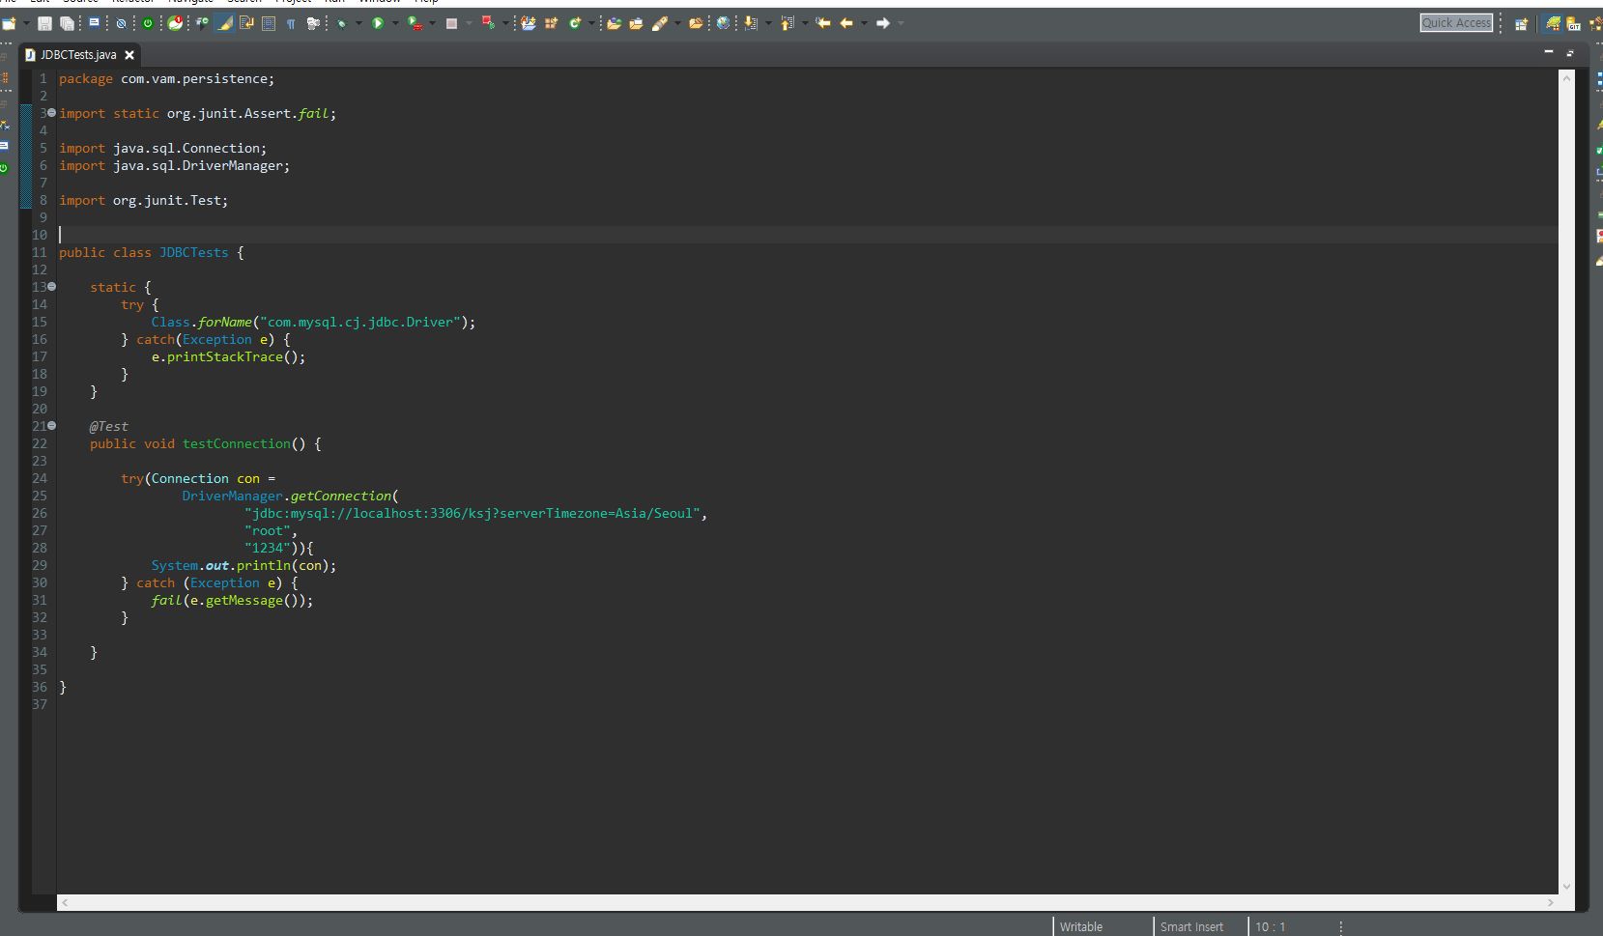Screen dimensions: 1603x936
Task: Click the Search flashlight icon
Action: pyautogui.click(x=660, y=23)
